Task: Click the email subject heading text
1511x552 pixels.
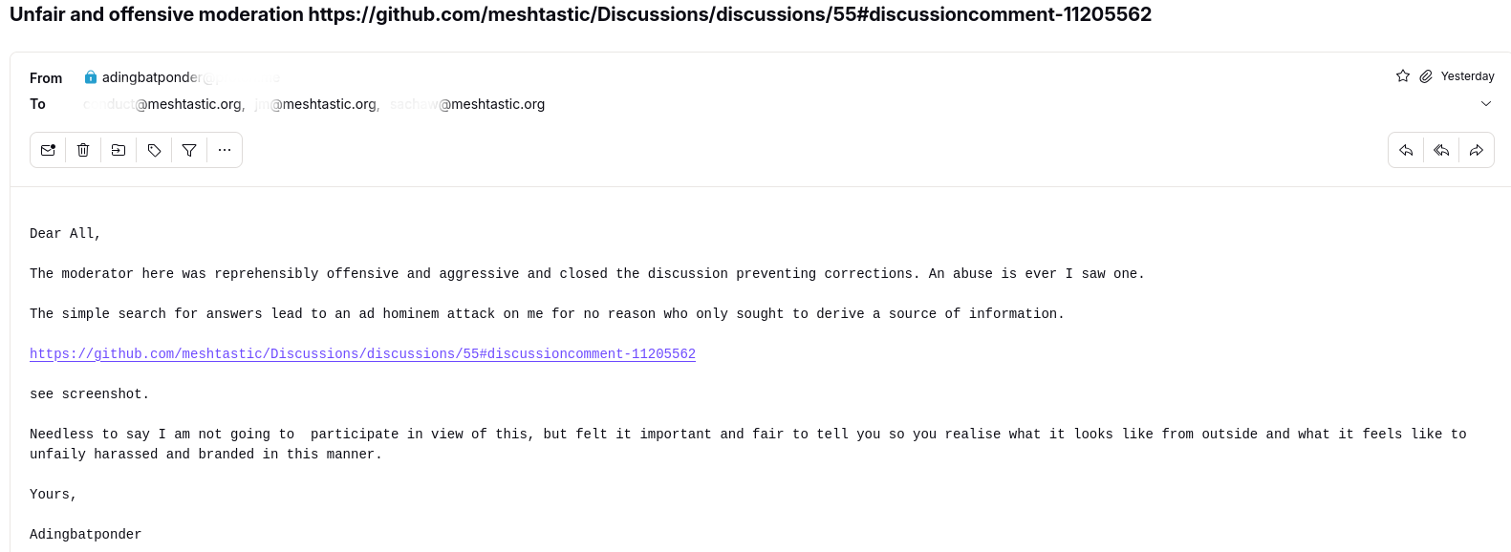Action: tap(580, 14)
